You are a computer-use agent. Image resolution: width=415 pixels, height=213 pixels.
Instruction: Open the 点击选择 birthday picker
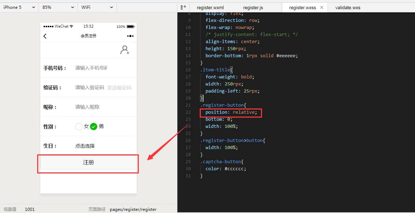tap(85, 146)
